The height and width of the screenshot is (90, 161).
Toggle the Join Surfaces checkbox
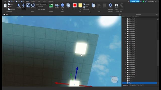37,9
